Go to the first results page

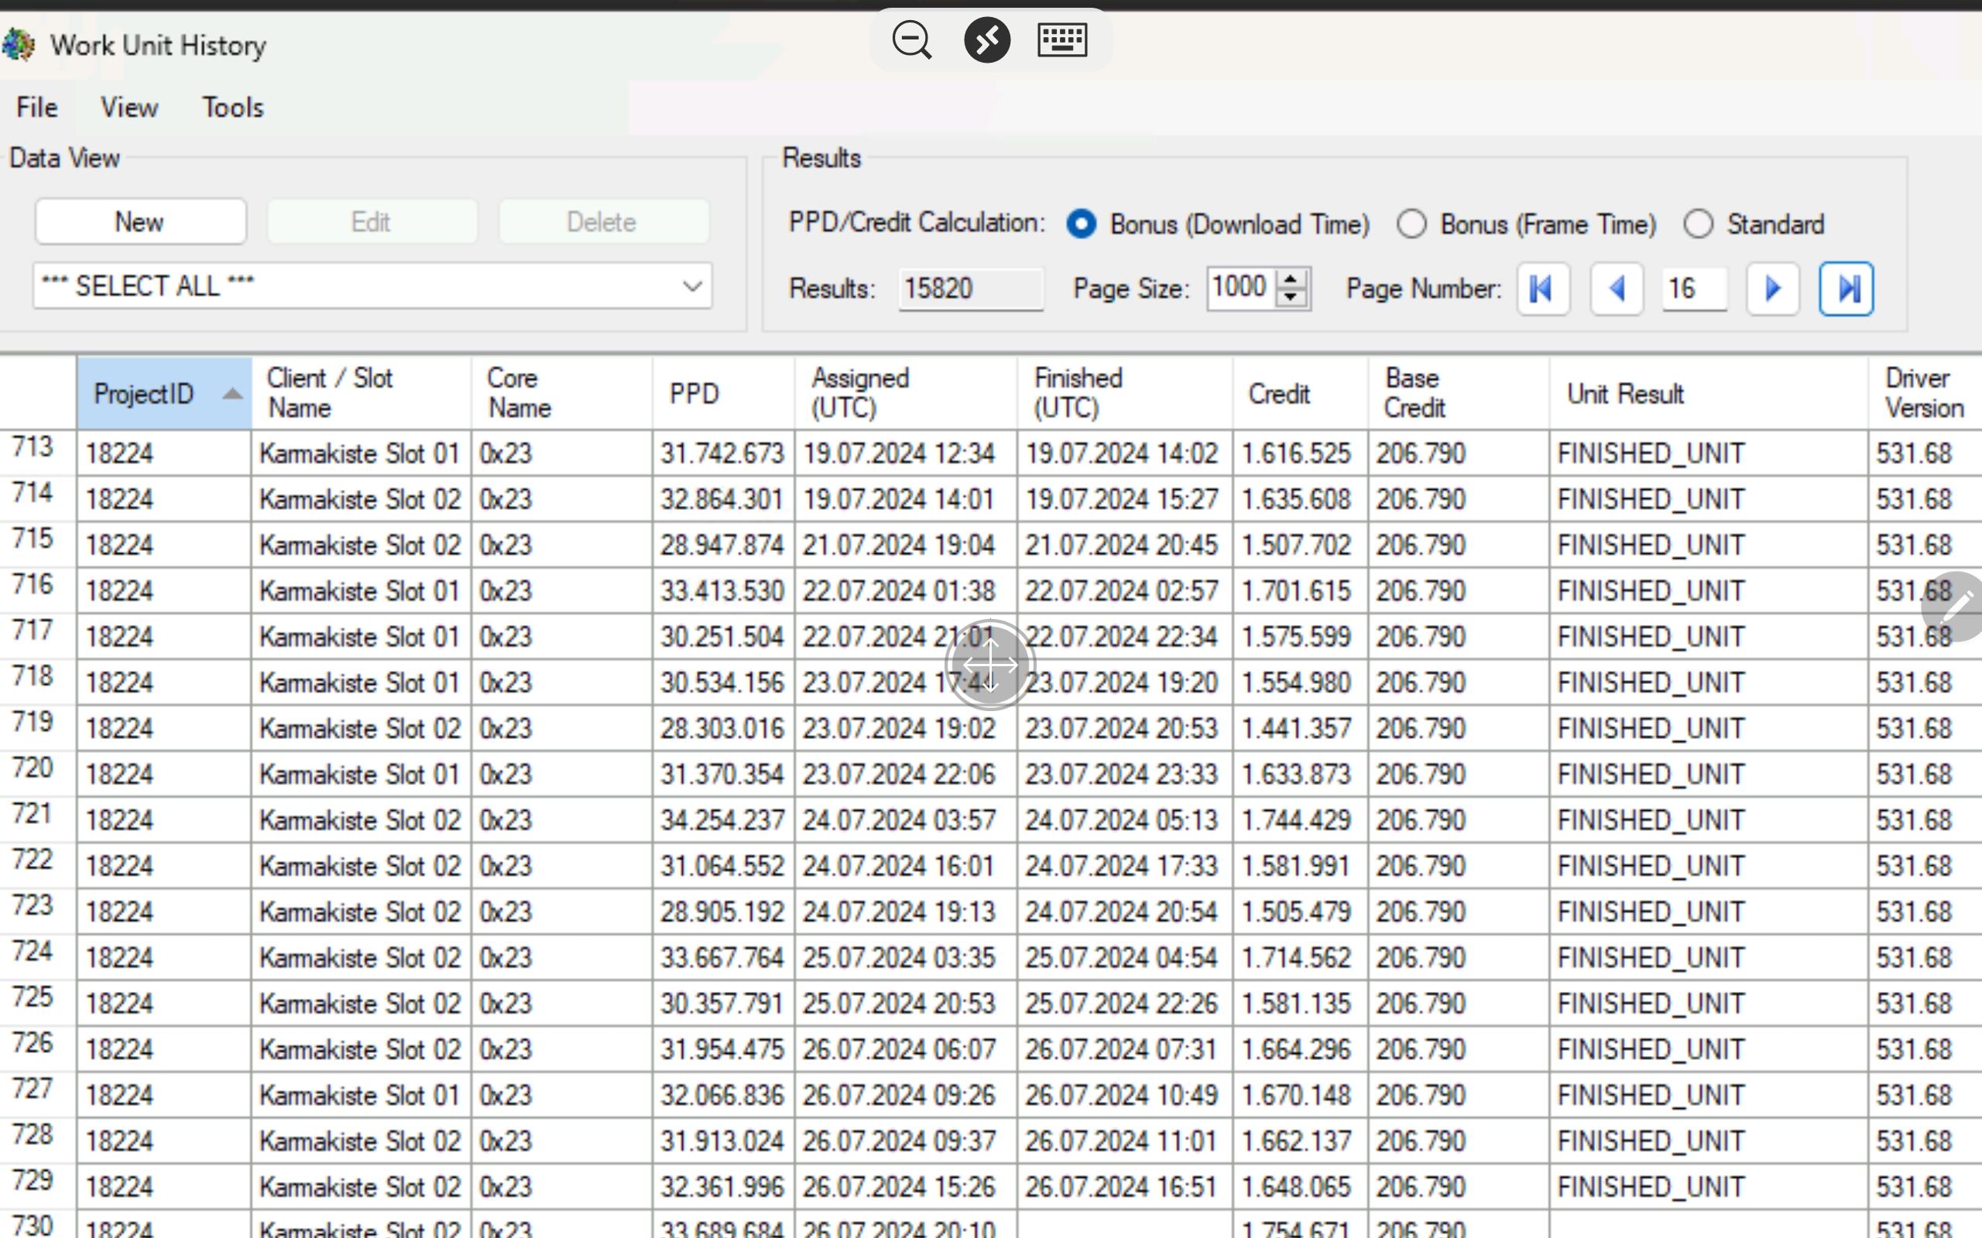[x=1542, y=288]
